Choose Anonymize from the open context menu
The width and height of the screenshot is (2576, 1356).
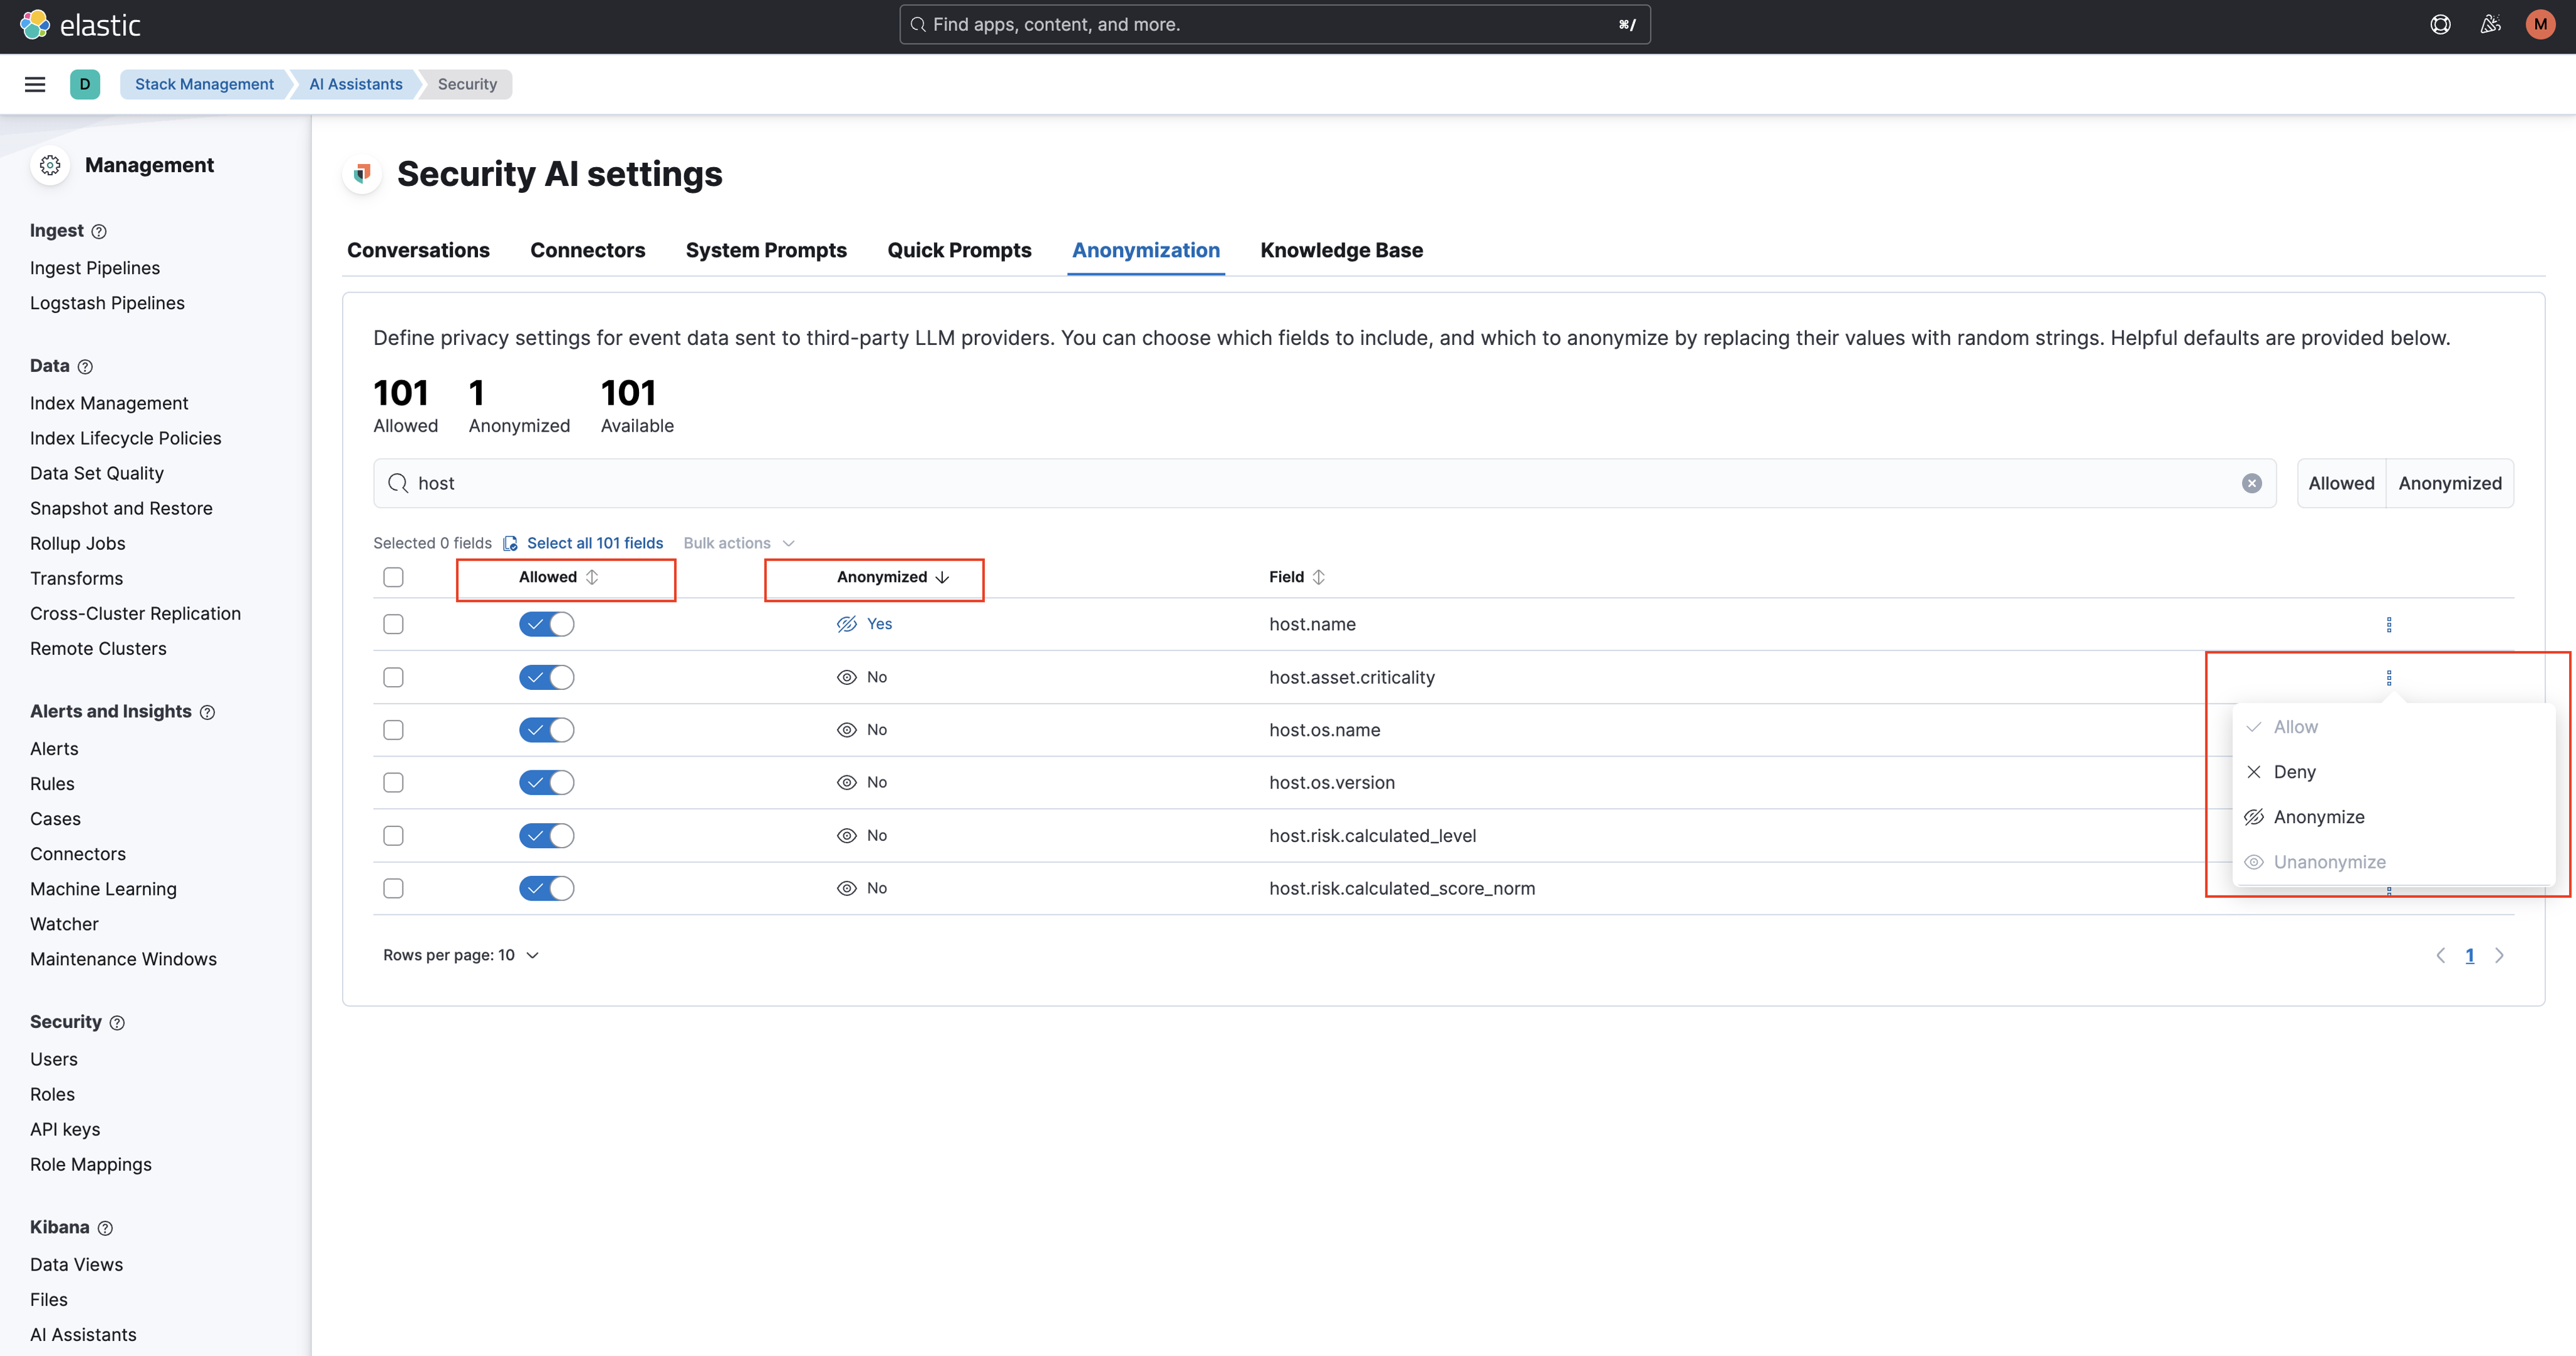(x=2319, y=816)
